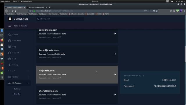
Task: Open Blog in the sidebar
Action: (x=14, y=47)
